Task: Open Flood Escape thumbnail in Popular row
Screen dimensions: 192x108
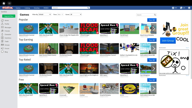Action: click(x=89, y=28)
